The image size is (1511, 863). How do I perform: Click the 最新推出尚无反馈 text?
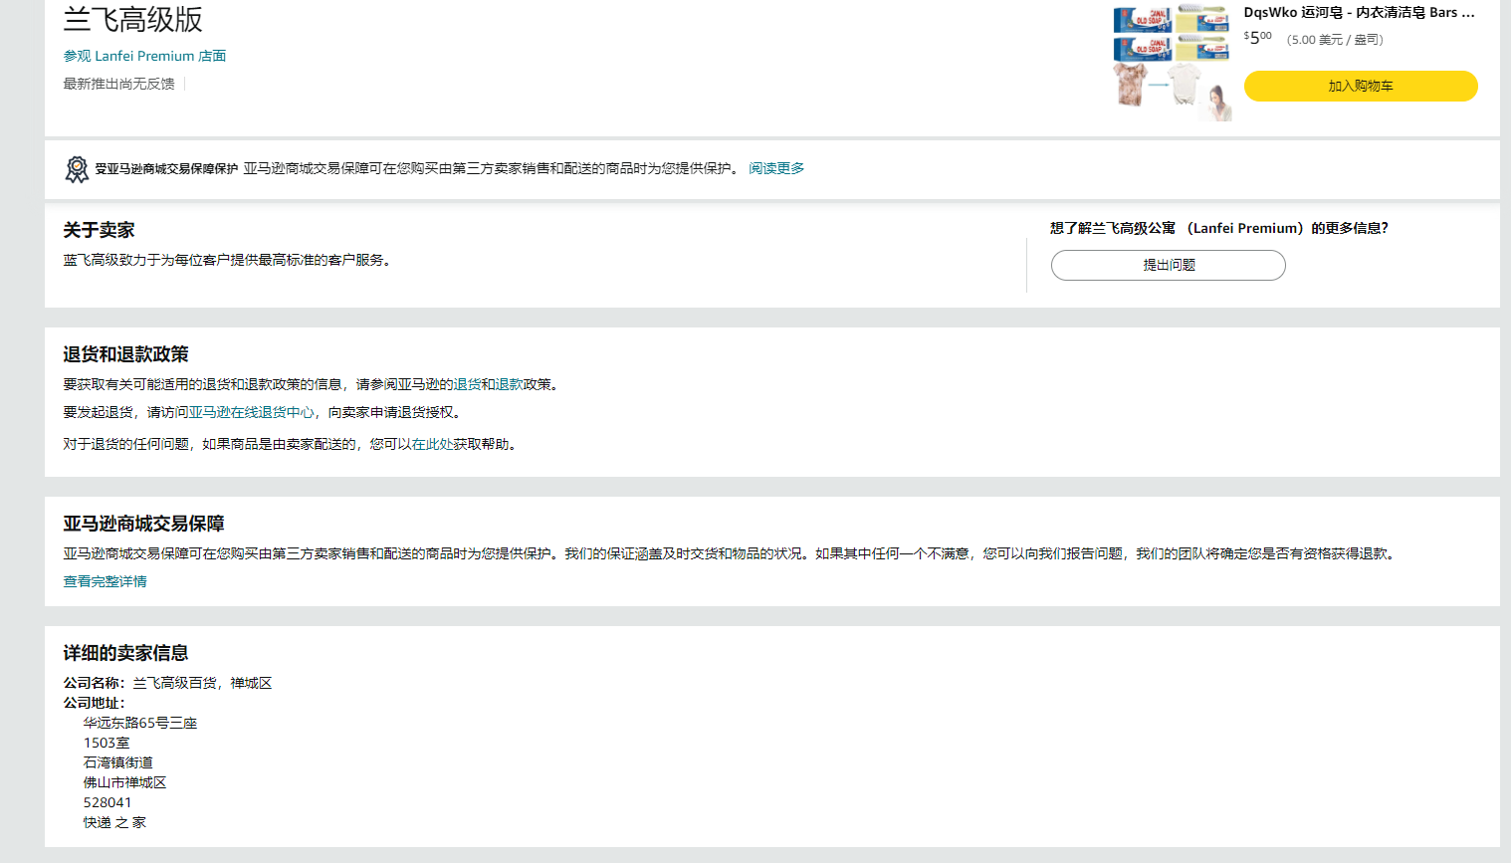click(119, 84)
